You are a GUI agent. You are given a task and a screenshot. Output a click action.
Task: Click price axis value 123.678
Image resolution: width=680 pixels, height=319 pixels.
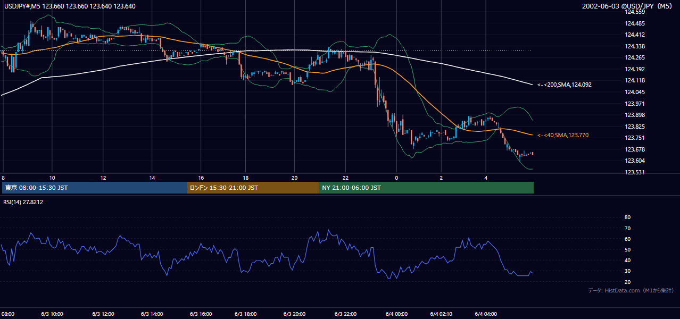click(634, 149)
